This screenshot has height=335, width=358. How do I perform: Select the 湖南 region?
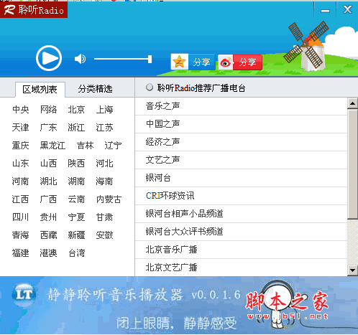tap(76, 181)
